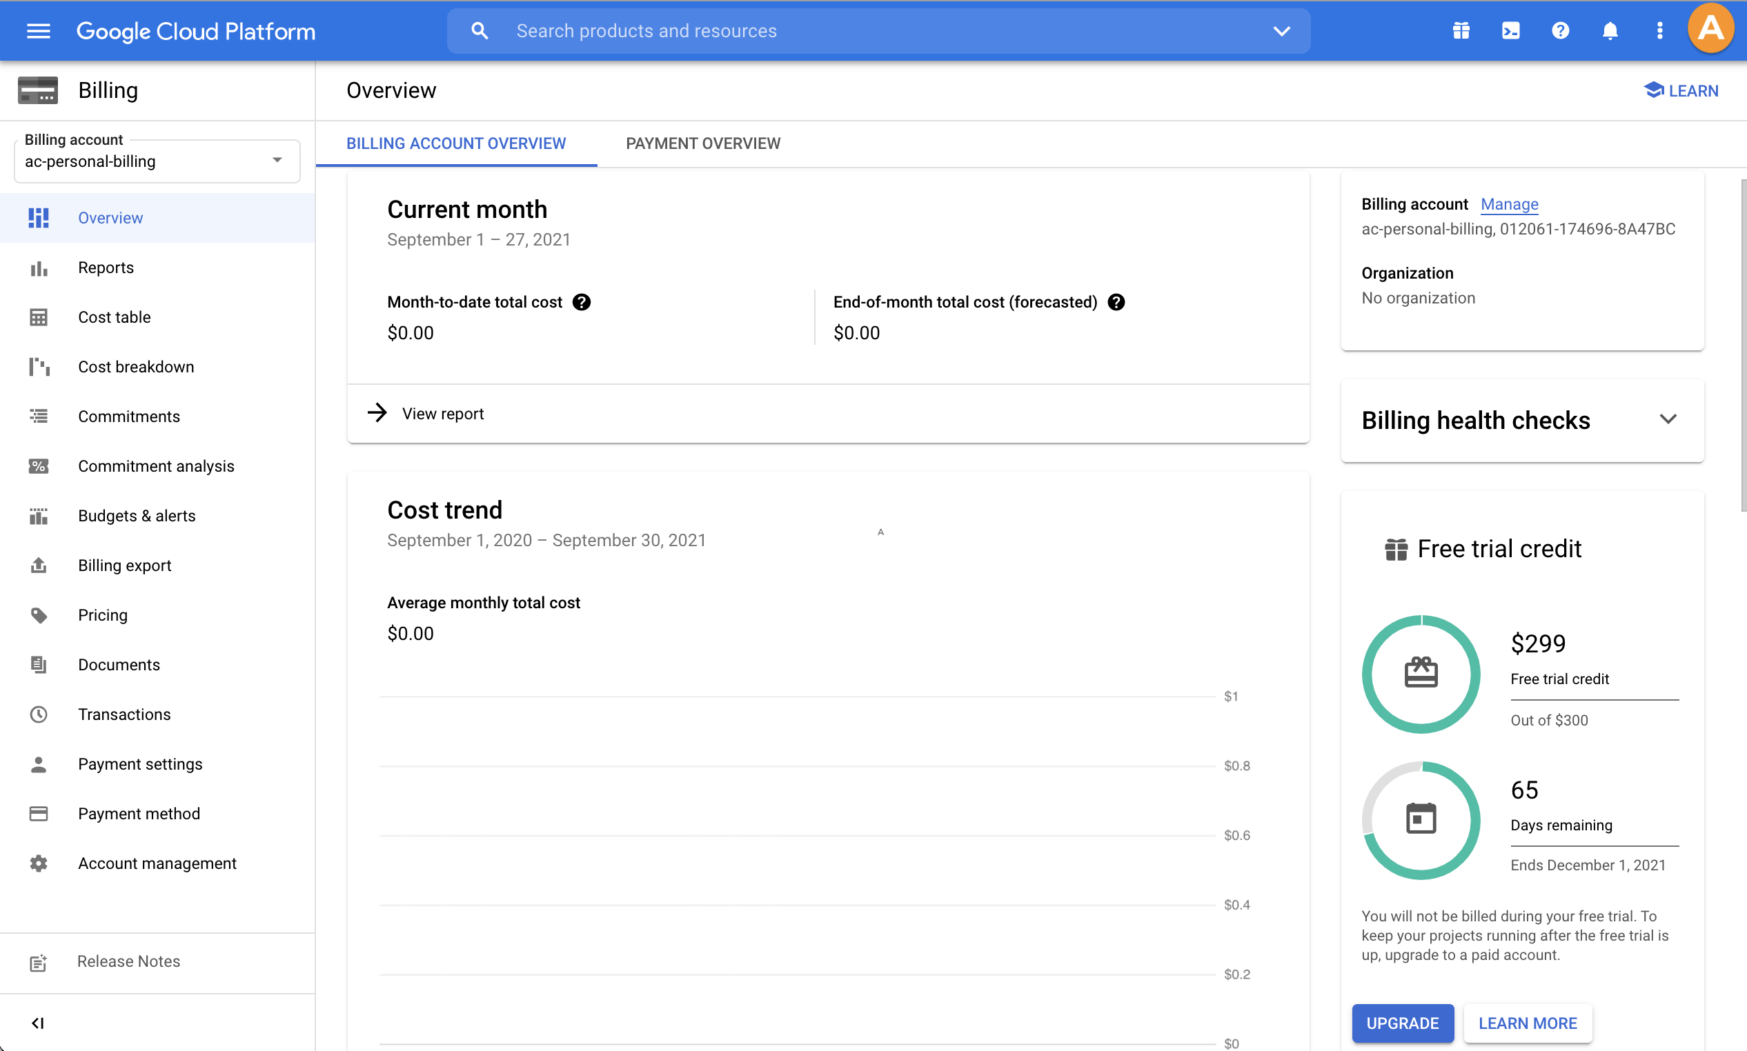
Task: Click the Release Notes document icon
Action: click(38, 962)
